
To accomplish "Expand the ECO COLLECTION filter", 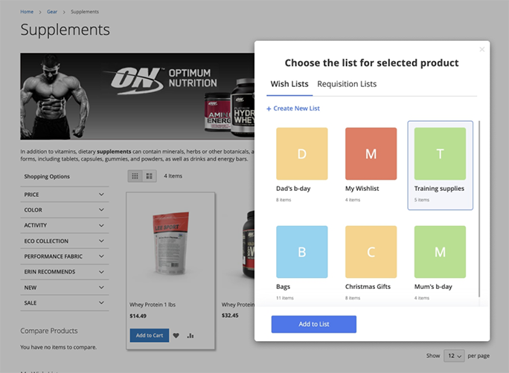I will (x=64, y=241).
